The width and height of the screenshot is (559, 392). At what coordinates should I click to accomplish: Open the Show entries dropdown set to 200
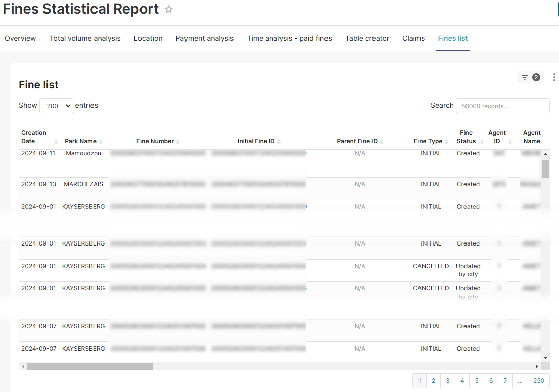(x=56, y=106)
